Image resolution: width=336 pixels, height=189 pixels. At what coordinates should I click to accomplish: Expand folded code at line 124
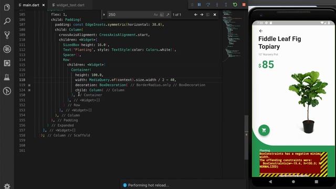click(29, 90)
